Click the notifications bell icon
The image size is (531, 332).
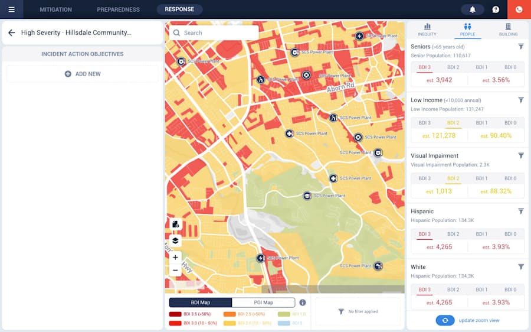[473, 9]
